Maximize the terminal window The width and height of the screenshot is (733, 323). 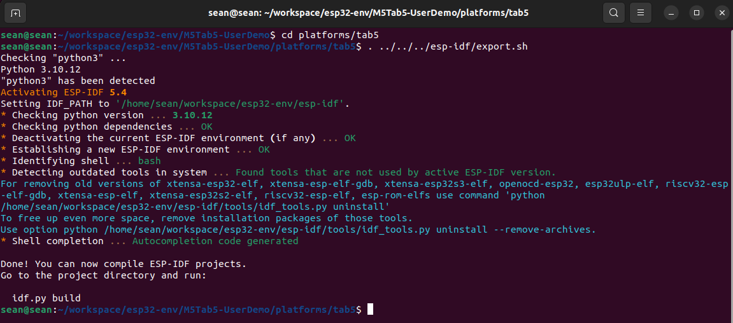[697, 13]
